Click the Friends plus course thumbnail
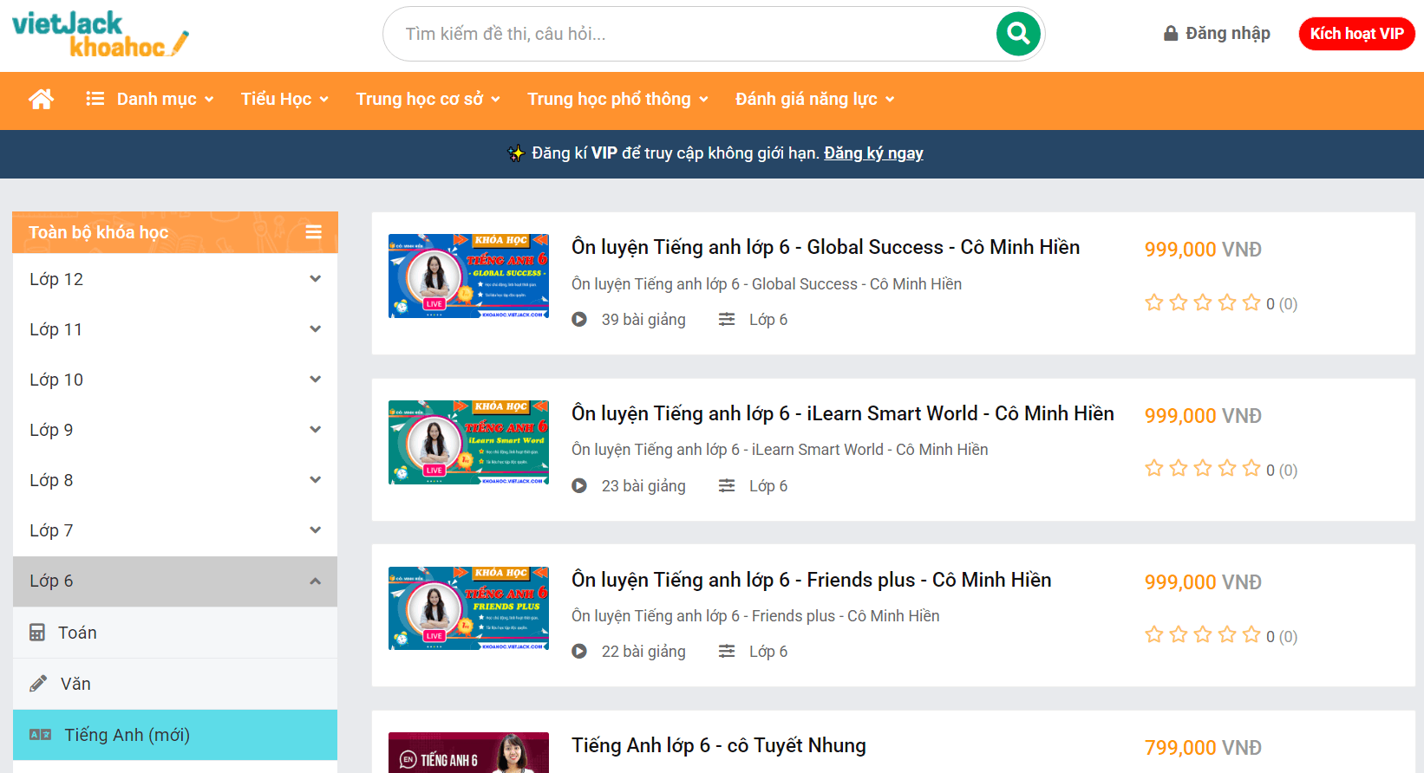The height and width of the screenshot is (773, 1424). tap(468, 608)
